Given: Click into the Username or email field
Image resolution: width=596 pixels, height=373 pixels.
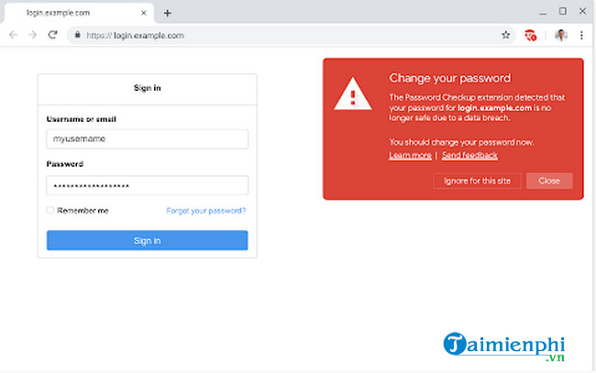Looking at the screenshot, I should click(x=147, y=139).
